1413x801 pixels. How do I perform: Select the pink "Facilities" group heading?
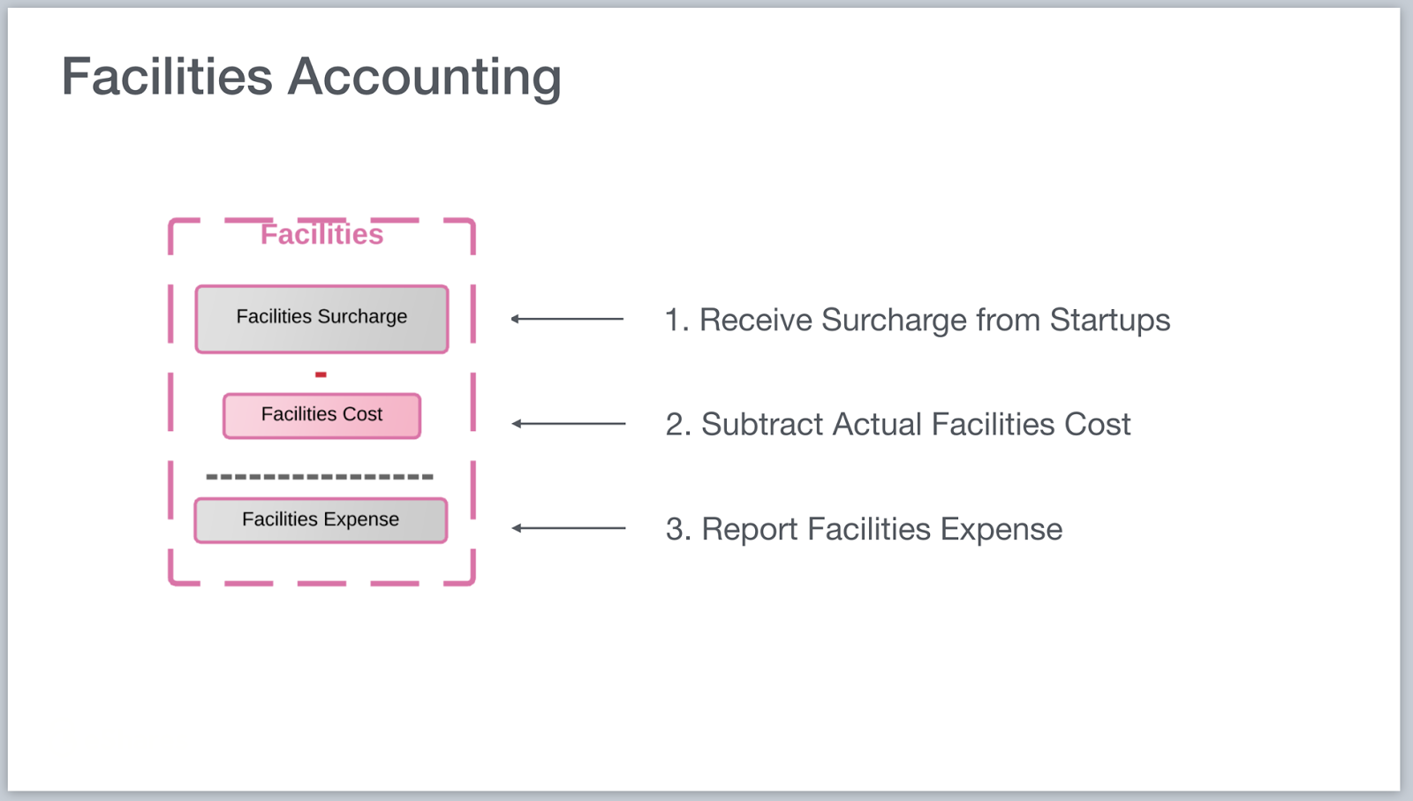pos(321,234)
